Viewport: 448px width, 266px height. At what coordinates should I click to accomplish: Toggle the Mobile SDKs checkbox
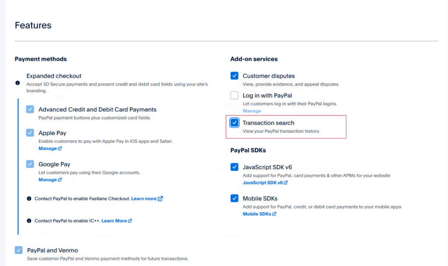[x=234, y=198]
